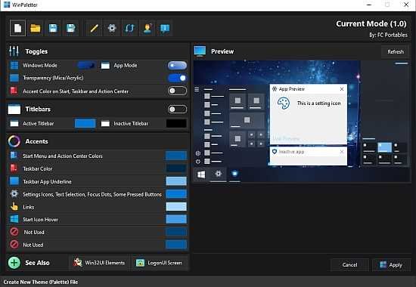The width and height of the screenshot is (416, 287).
Task: Click the highlighted blue tile in preview Action Center
Action: tap(384, 147)
